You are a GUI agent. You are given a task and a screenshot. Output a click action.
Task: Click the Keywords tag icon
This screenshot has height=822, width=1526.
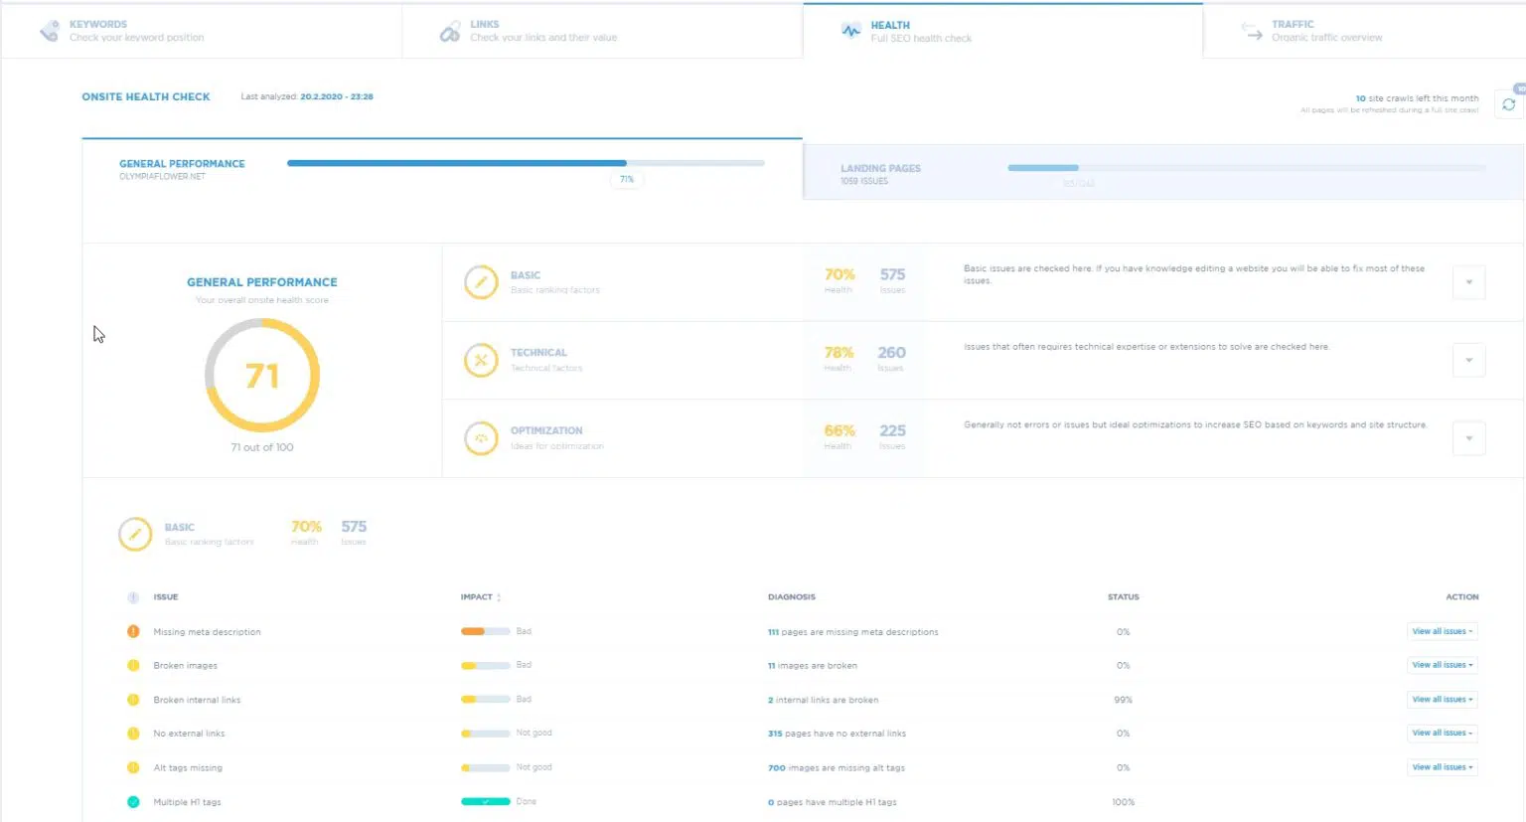coord(49,31)
